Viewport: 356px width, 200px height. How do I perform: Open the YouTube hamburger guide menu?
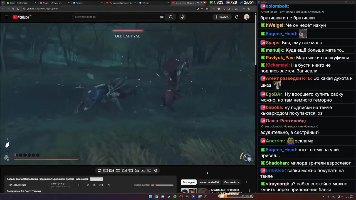[x=6, y=17]
